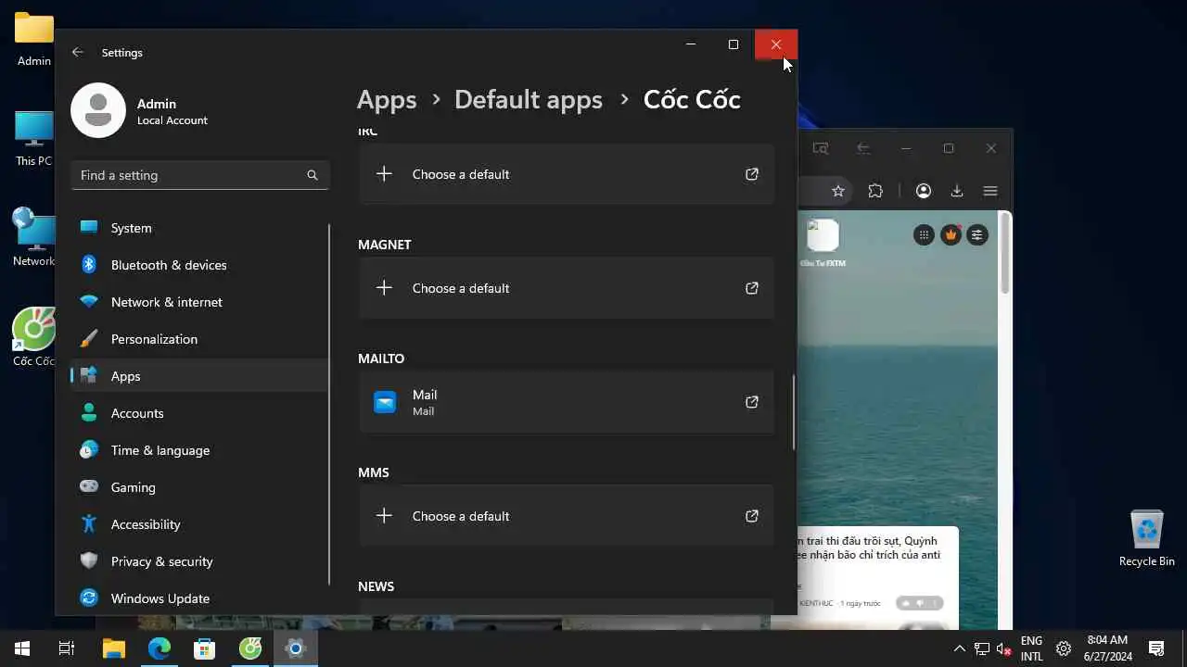Image resolution: width=1187 pixels, height=667 pixels.
Task: Choose a default for MMS
Action: click(566, 516)
